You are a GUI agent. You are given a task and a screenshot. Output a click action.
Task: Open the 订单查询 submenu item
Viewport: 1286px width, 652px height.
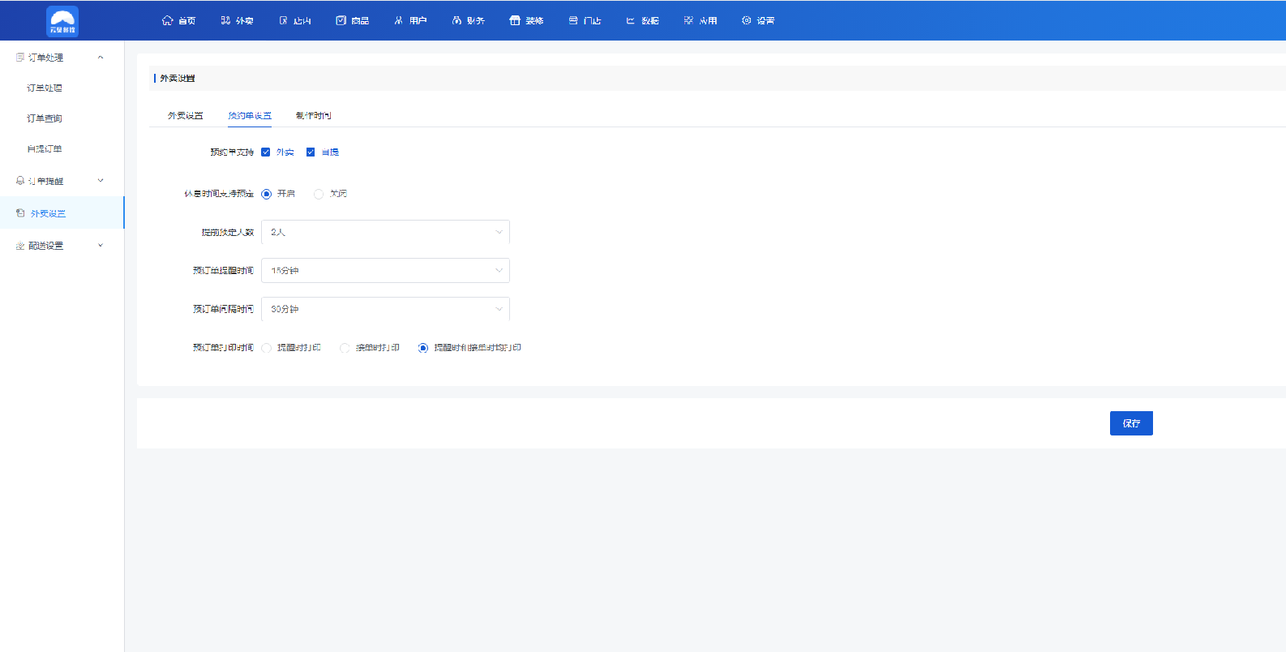tap(45, 118)
